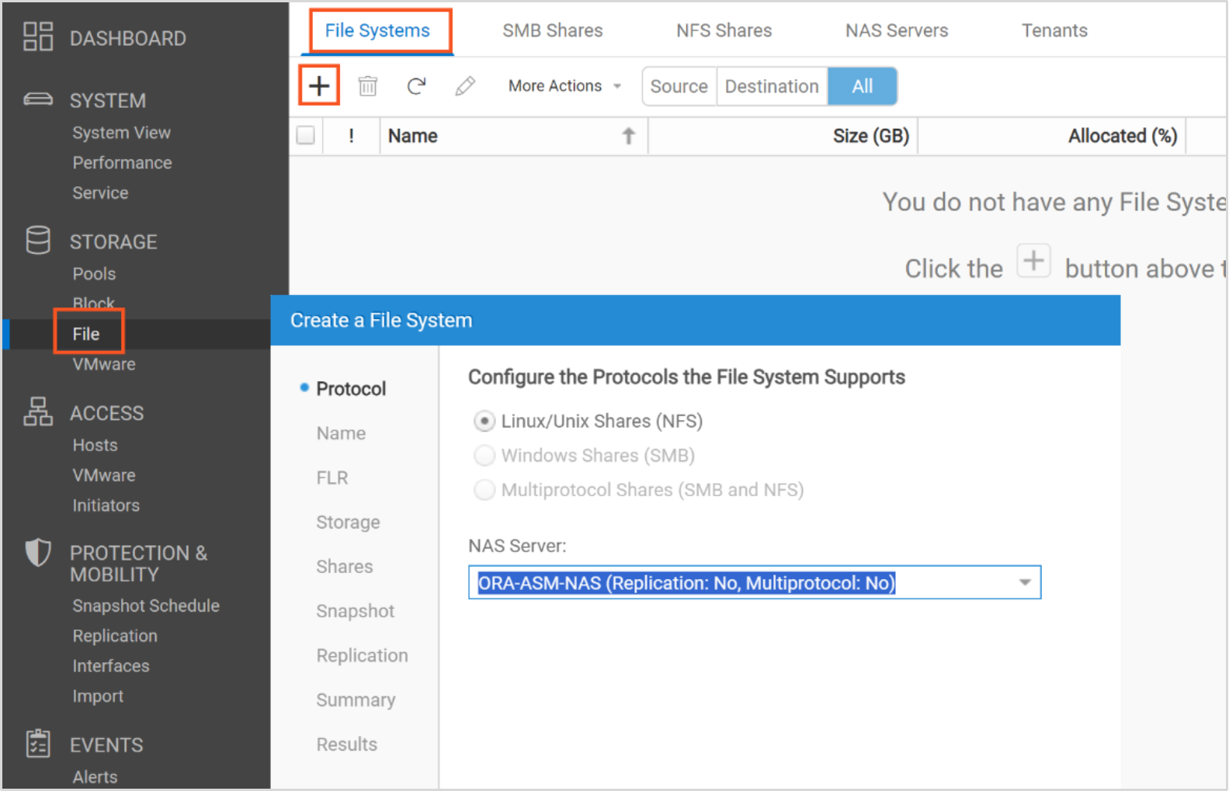Image resolution: width=1229 pixels, height=791 pixels.
Task: Open Service in the sidebar
Action: coord(101,193)
